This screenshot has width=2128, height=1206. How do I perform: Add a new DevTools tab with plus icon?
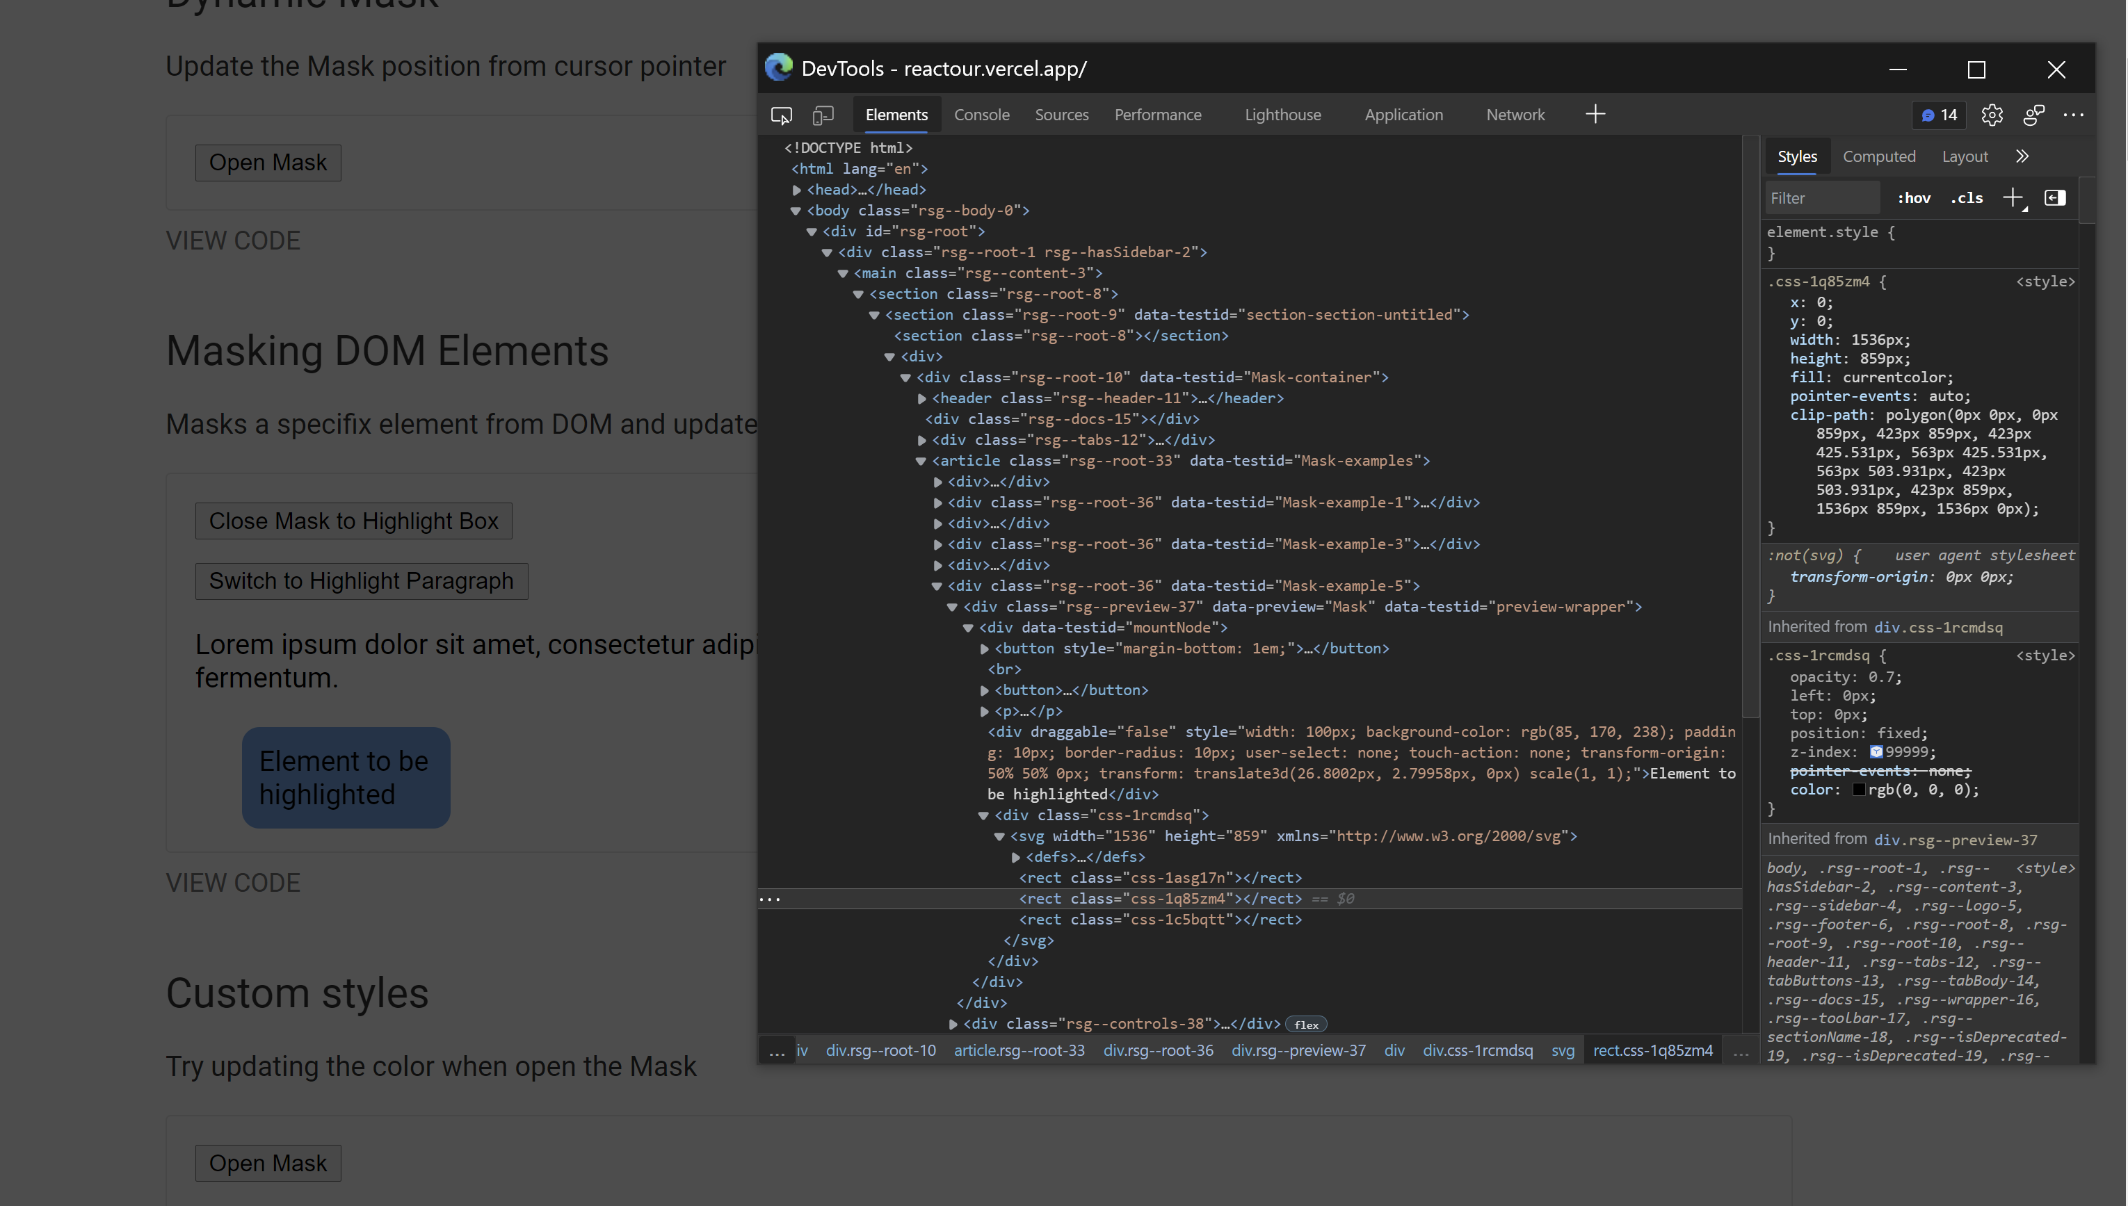pyautogui.click(x=1595, y=114)
